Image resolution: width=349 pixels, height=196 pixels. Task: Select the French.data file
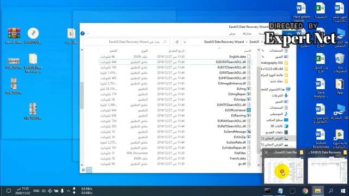[238, 158]
